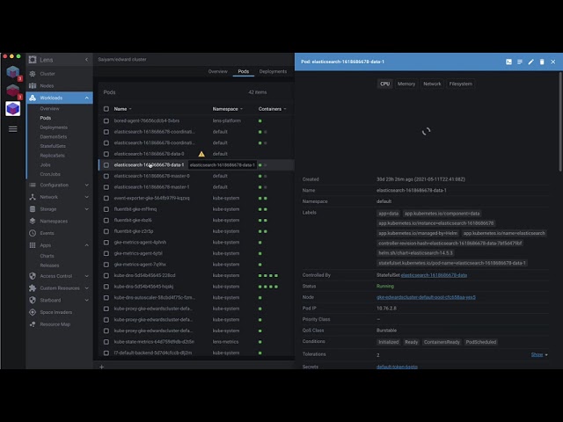Image resolution: width=563 pixels, height=422 pixels.
Task: Open the Cluster page from sidebar
Action: click(48, 74)
